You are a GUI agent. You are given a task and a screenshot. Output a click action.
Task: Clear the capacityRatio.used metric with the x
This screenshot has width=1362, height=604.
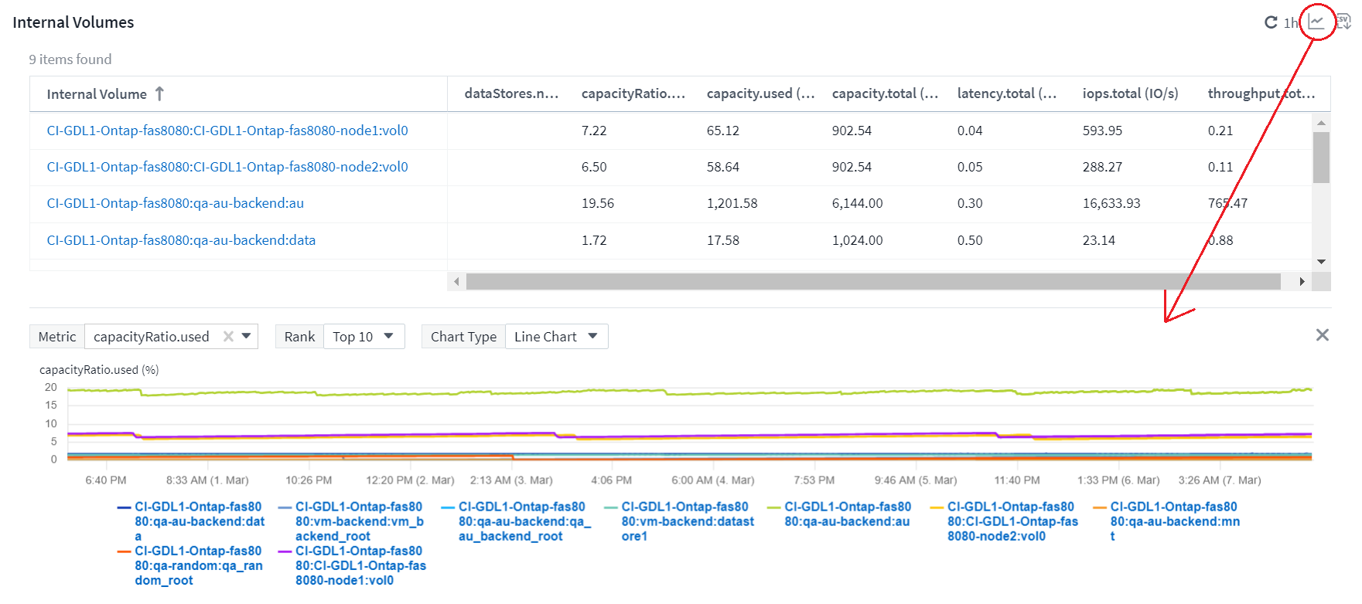228,336
